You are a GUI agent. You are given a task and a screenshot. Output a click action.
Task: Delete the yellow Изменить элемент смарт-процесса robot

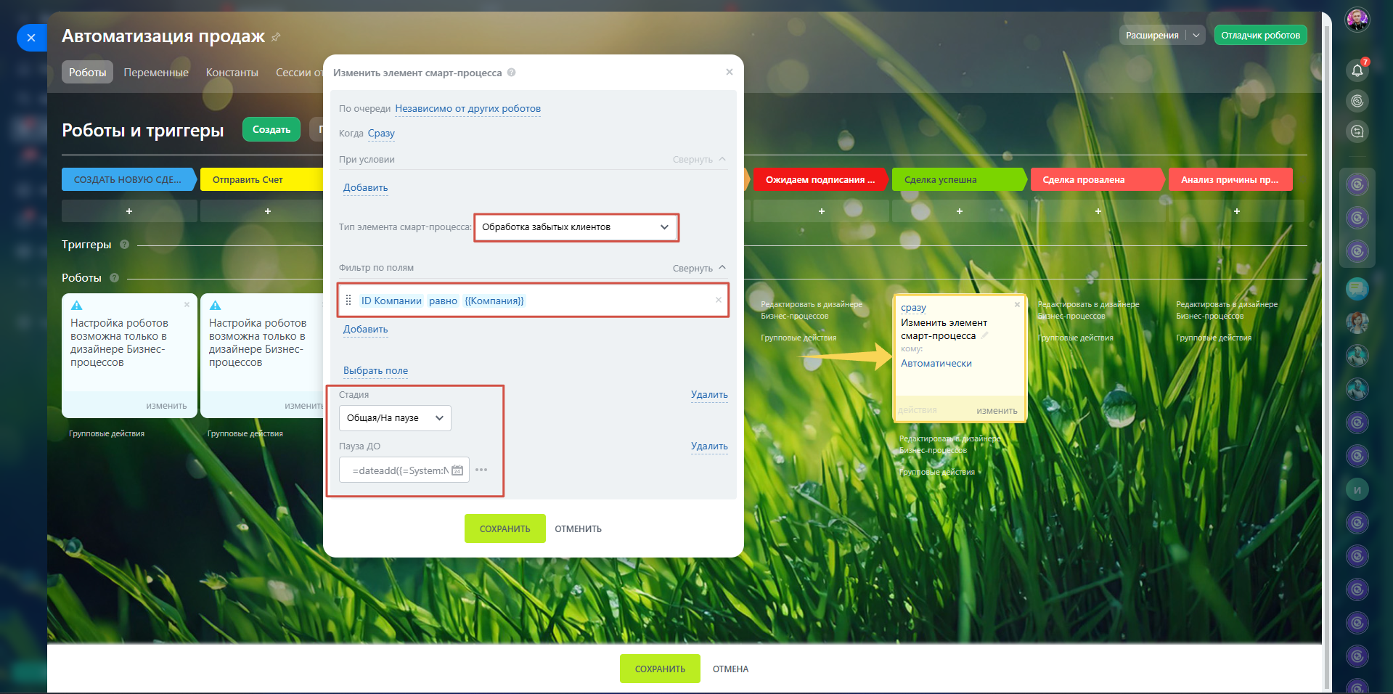pyautogui.click(x=1017, y=305)
